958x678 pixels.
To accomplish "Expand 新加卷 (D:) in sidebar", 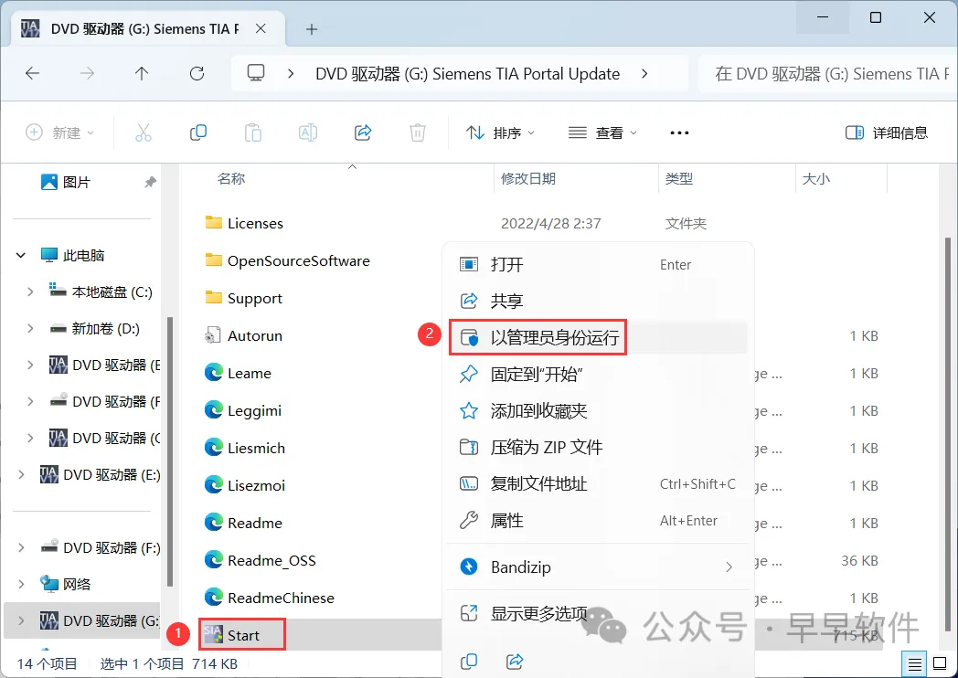I will pos(30,329).
